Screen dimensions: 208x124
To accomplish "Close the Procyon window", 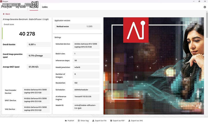I will 205,1.
